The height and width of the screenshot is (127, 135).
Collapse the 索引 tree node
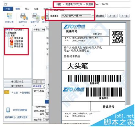point(6,36)
